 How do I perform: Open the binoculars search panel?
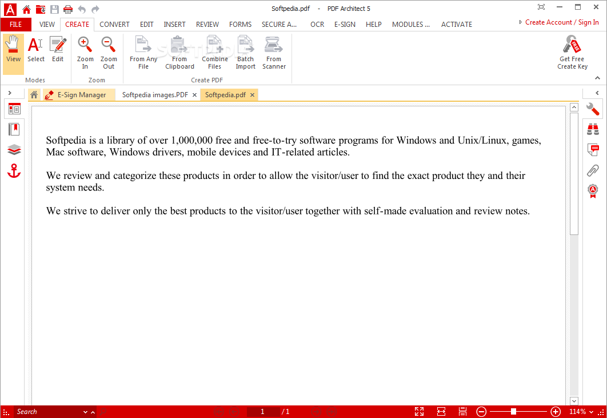(x=593, y=129)
